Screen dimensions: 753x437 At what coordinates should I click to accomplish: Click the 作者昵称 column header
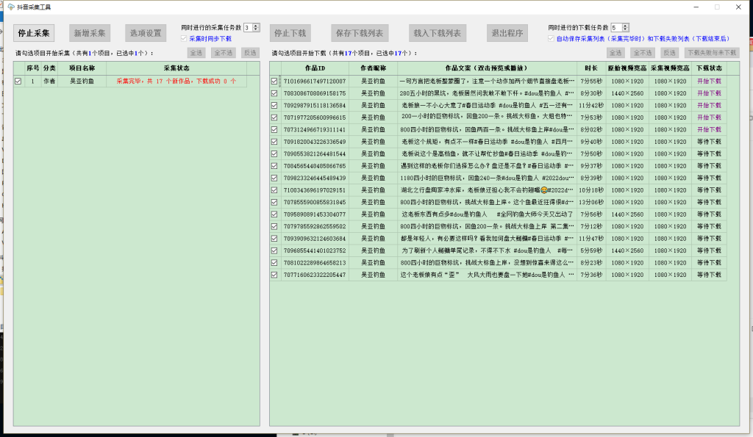373,68
